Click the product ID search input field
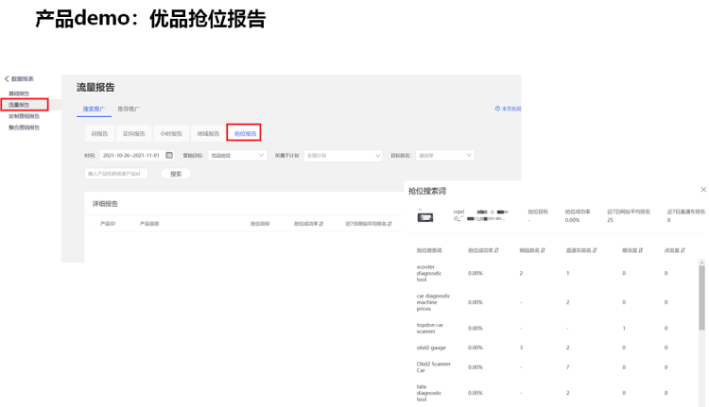This screenshot has height=407, width=709. 116,174
